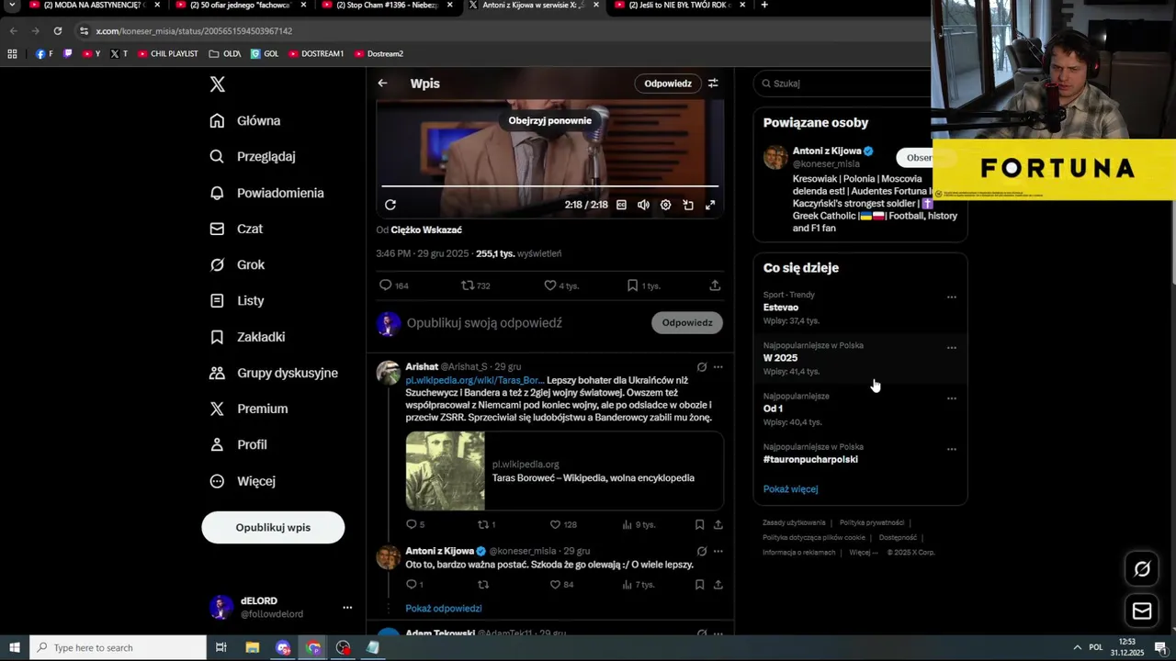
Task: Reply to Arishat's post with 5 replies
Action: point(415,525)
